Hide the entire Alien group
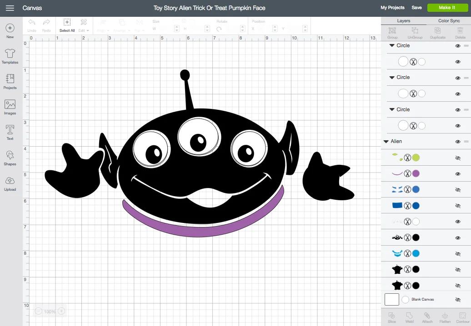Image resolution: width=471 pixels, height=326 pixels. point(458,142)
